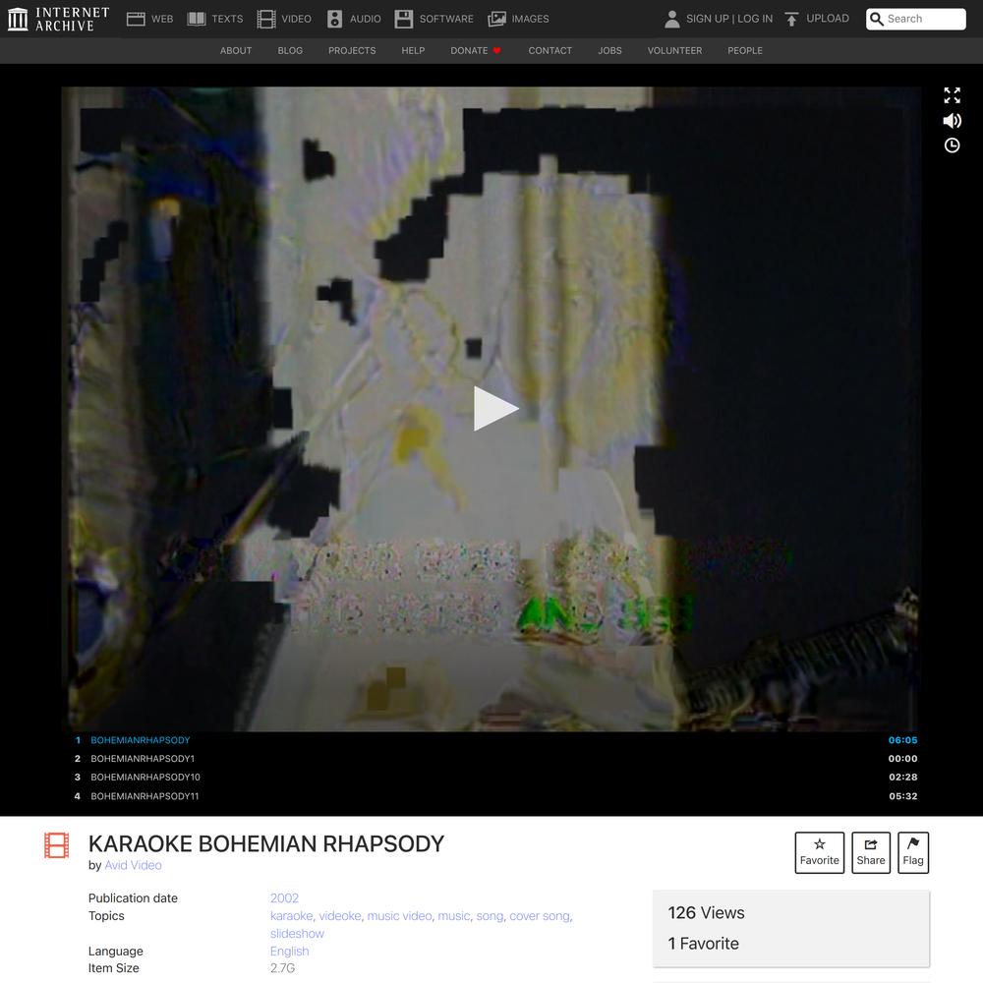Open the Audio speaker icon
Image resolution: width=983 pixels, height=983 pixels.
point(335,19)
